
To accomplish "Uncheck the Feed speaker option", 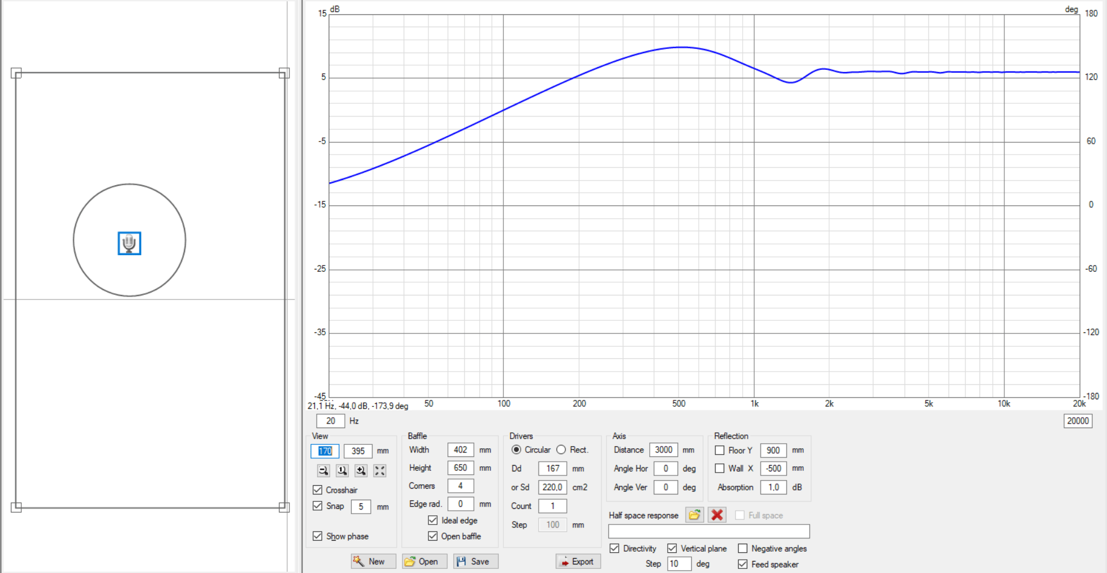I will click(x=743, y=564).
